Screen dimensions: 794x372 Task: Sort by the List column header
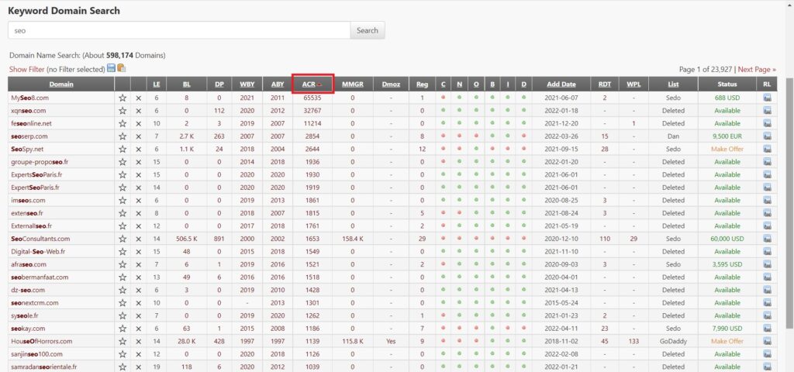(674, 84)
